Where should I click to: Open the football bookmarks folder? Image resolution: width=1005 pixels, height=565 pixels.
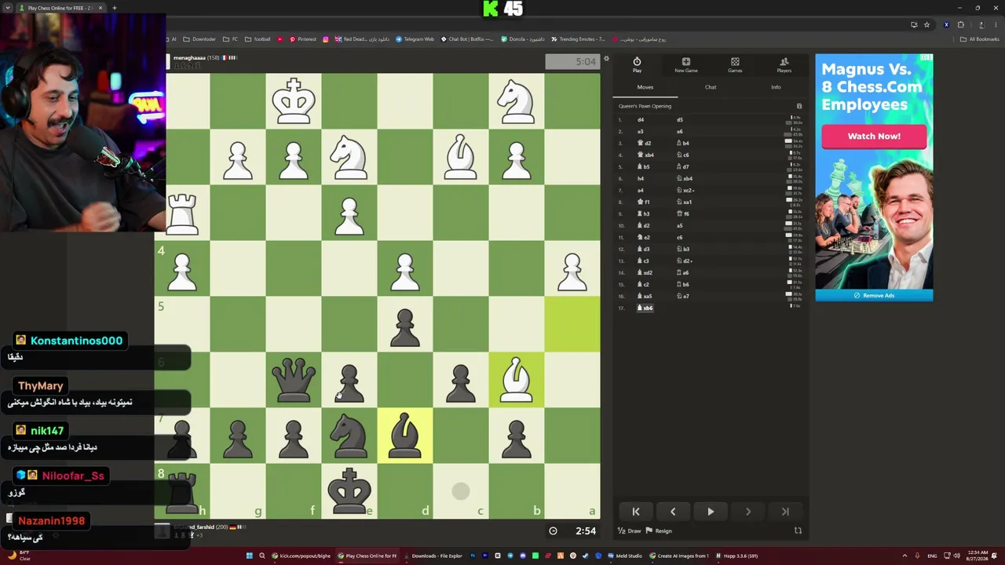[258, 39]
